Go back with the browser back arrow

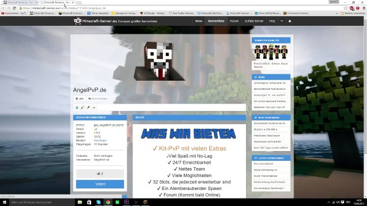pyautogui.click(x=3, y=8)
